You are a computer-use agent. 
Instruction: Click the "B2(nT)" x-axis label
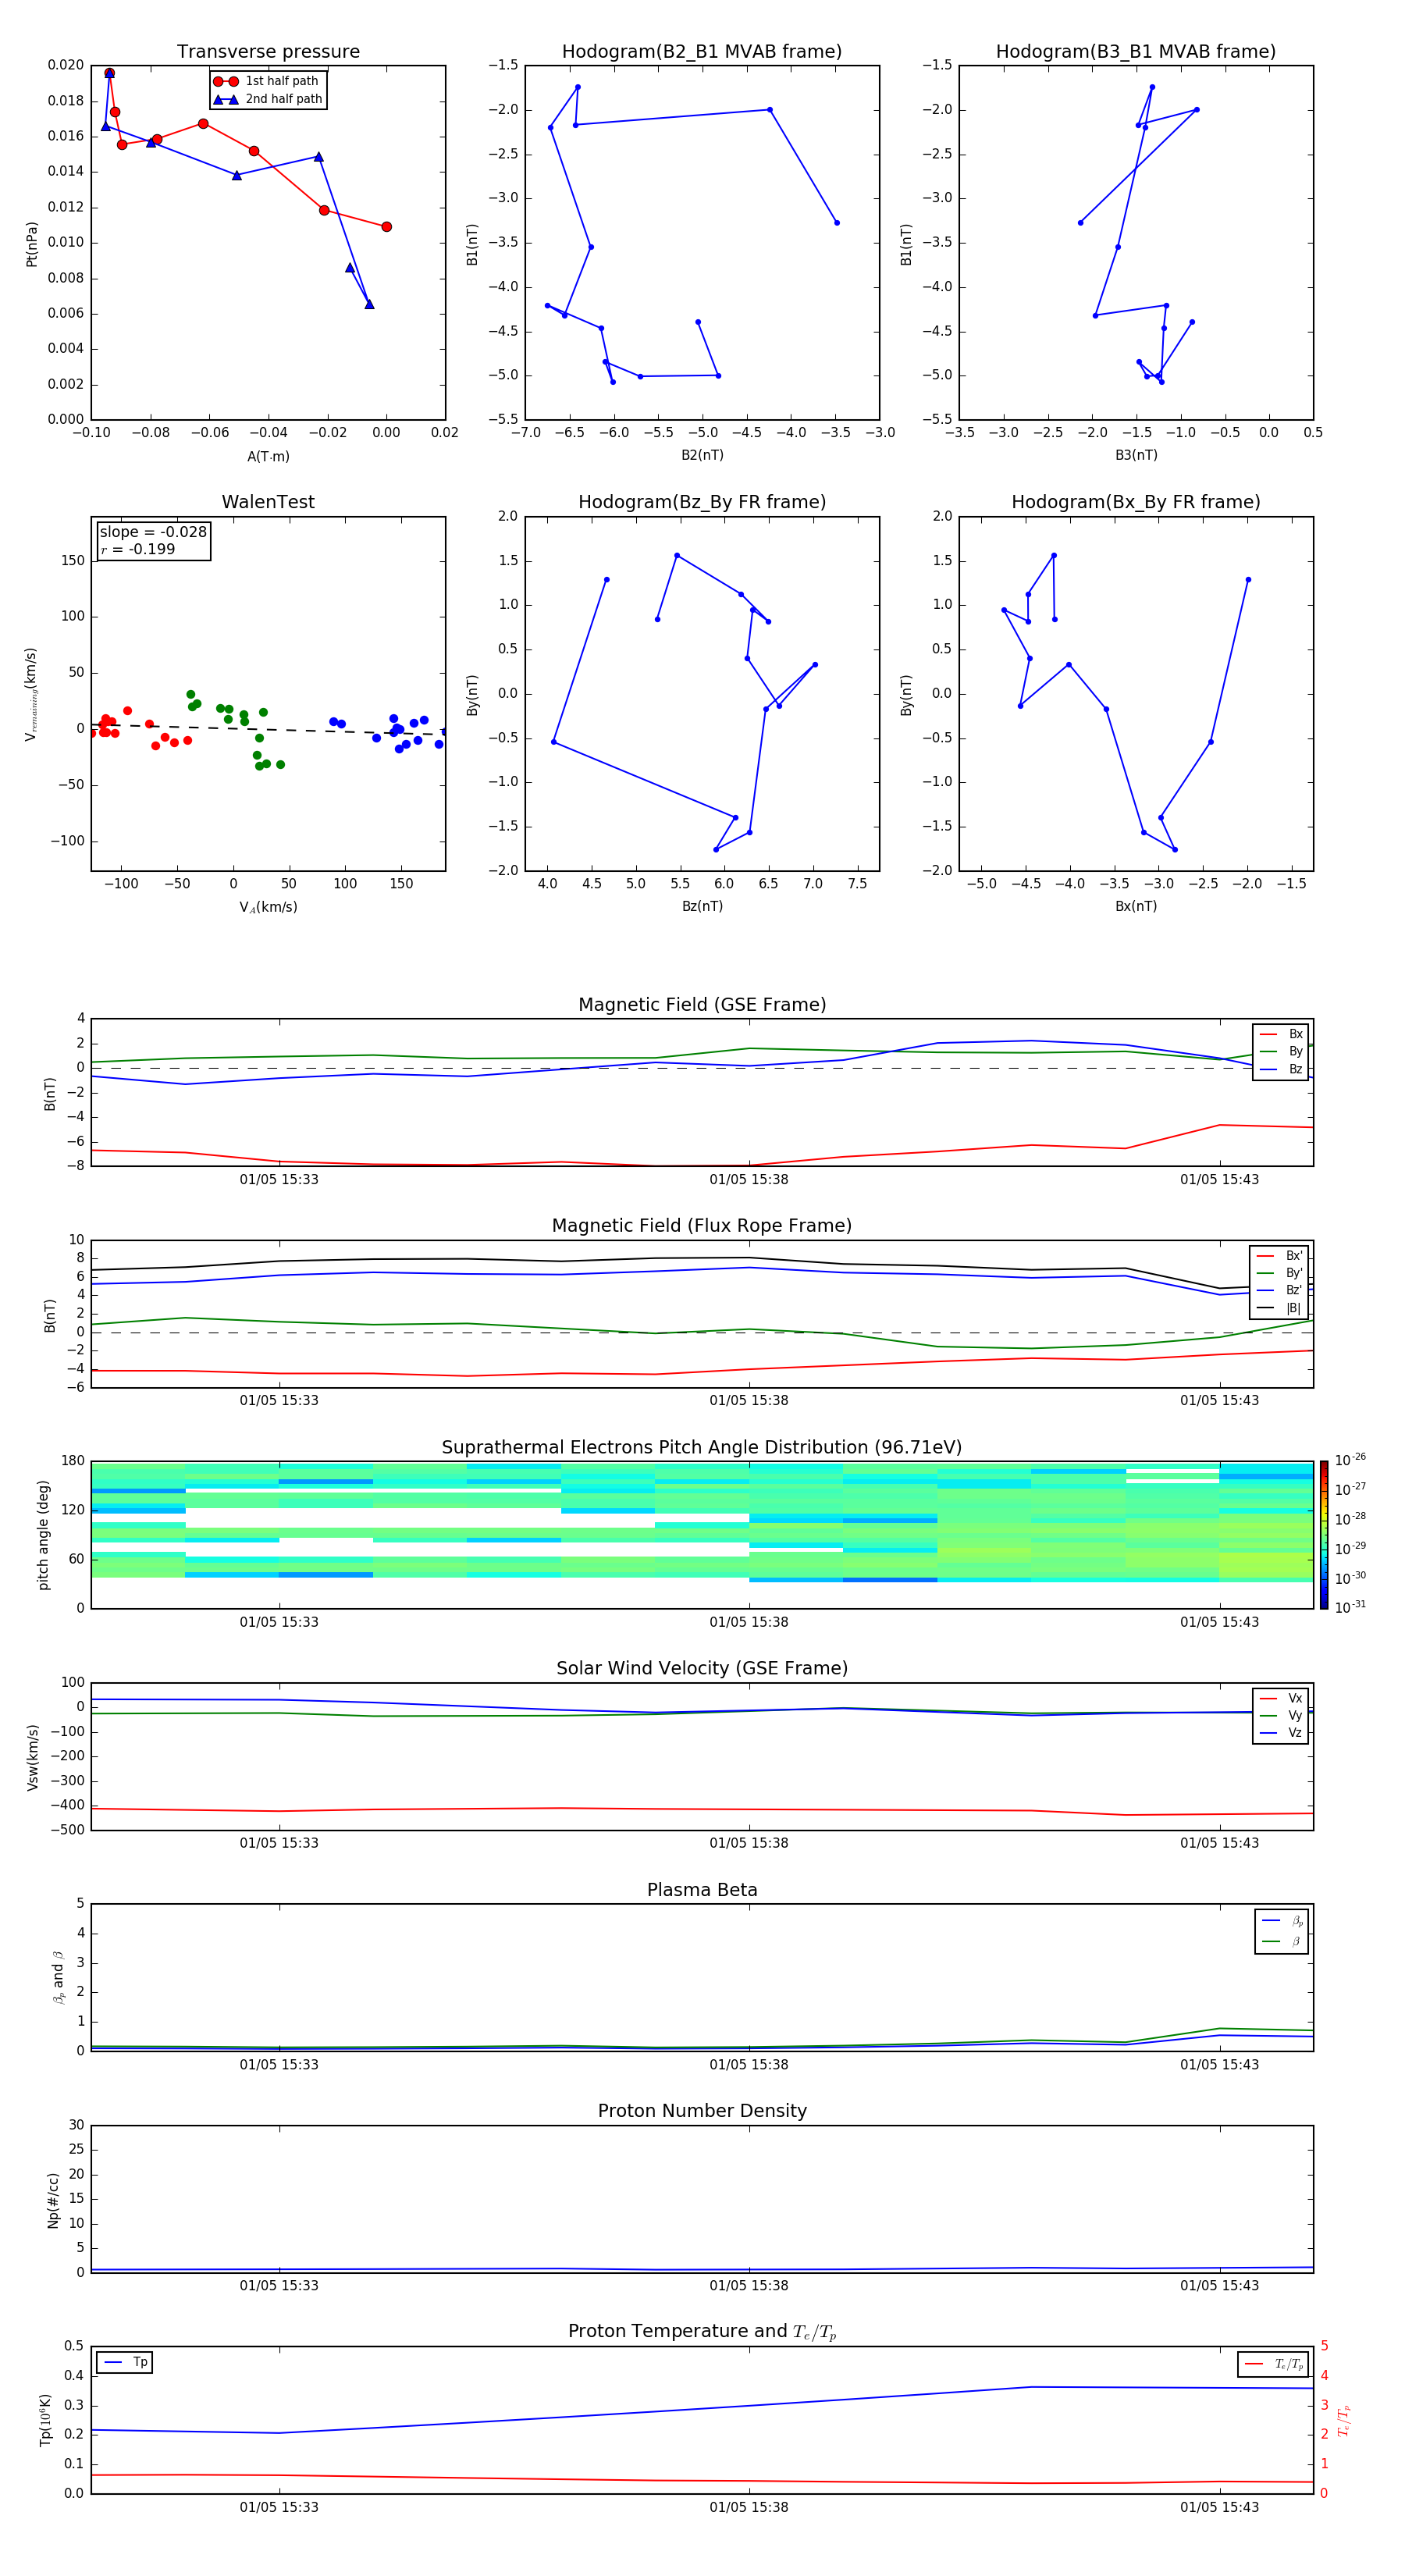click(702, 455)
